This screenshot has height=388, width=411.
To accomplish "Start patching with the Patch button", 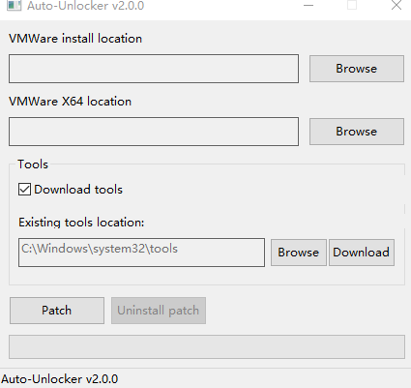I will (57, 311).
